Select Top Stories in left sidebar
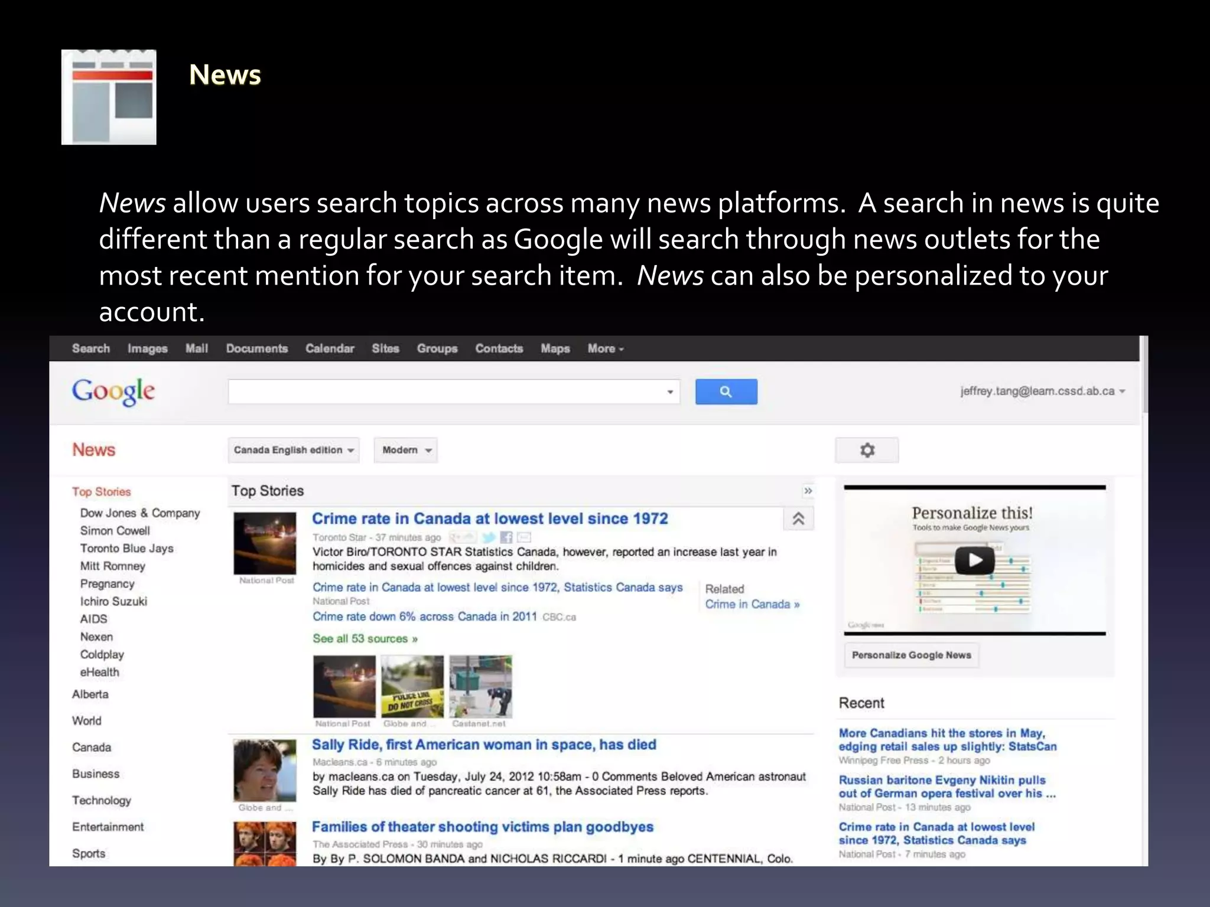 [102, 492]
